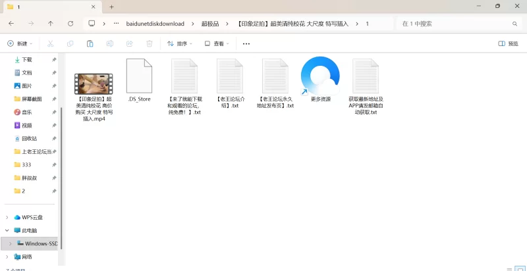Toggle the 预览 preview pane

[508, 43]
